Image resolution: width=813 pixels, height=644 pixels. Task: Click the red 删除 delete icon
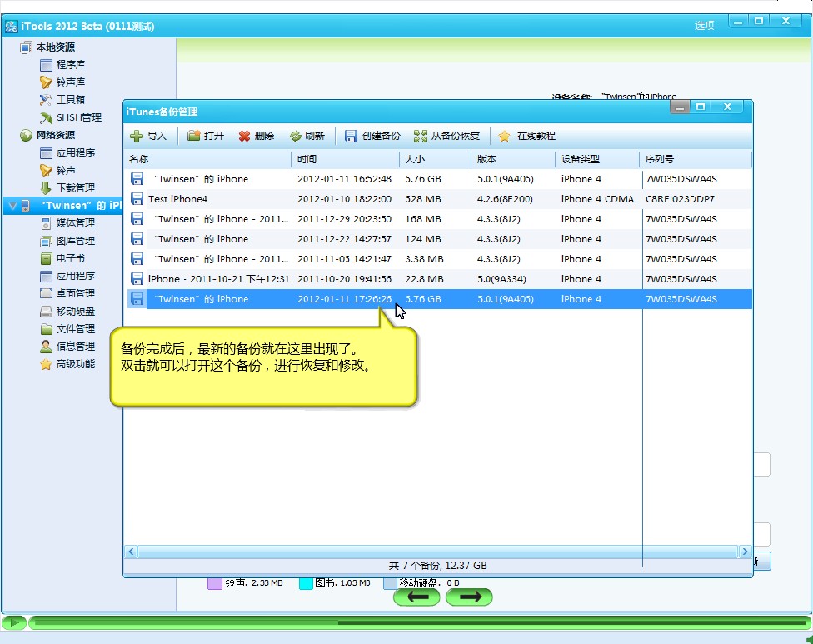point(244,137)
